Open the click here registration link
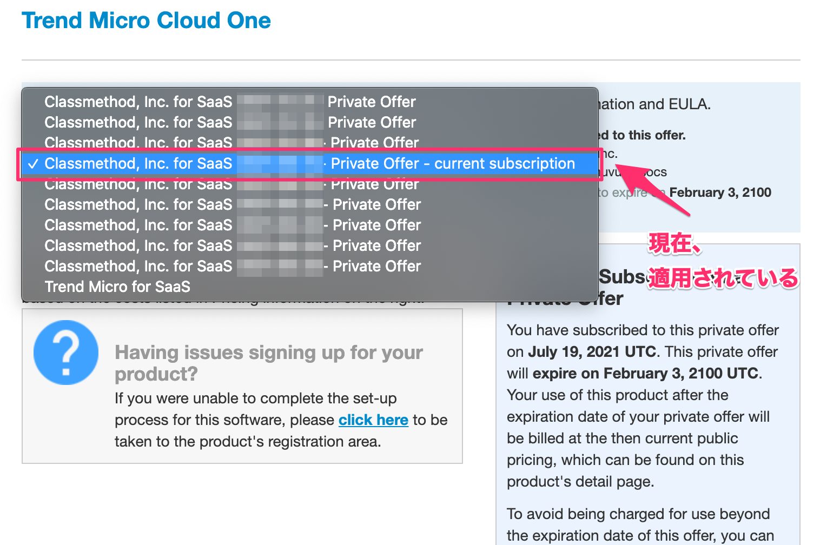 pos(373,420)
